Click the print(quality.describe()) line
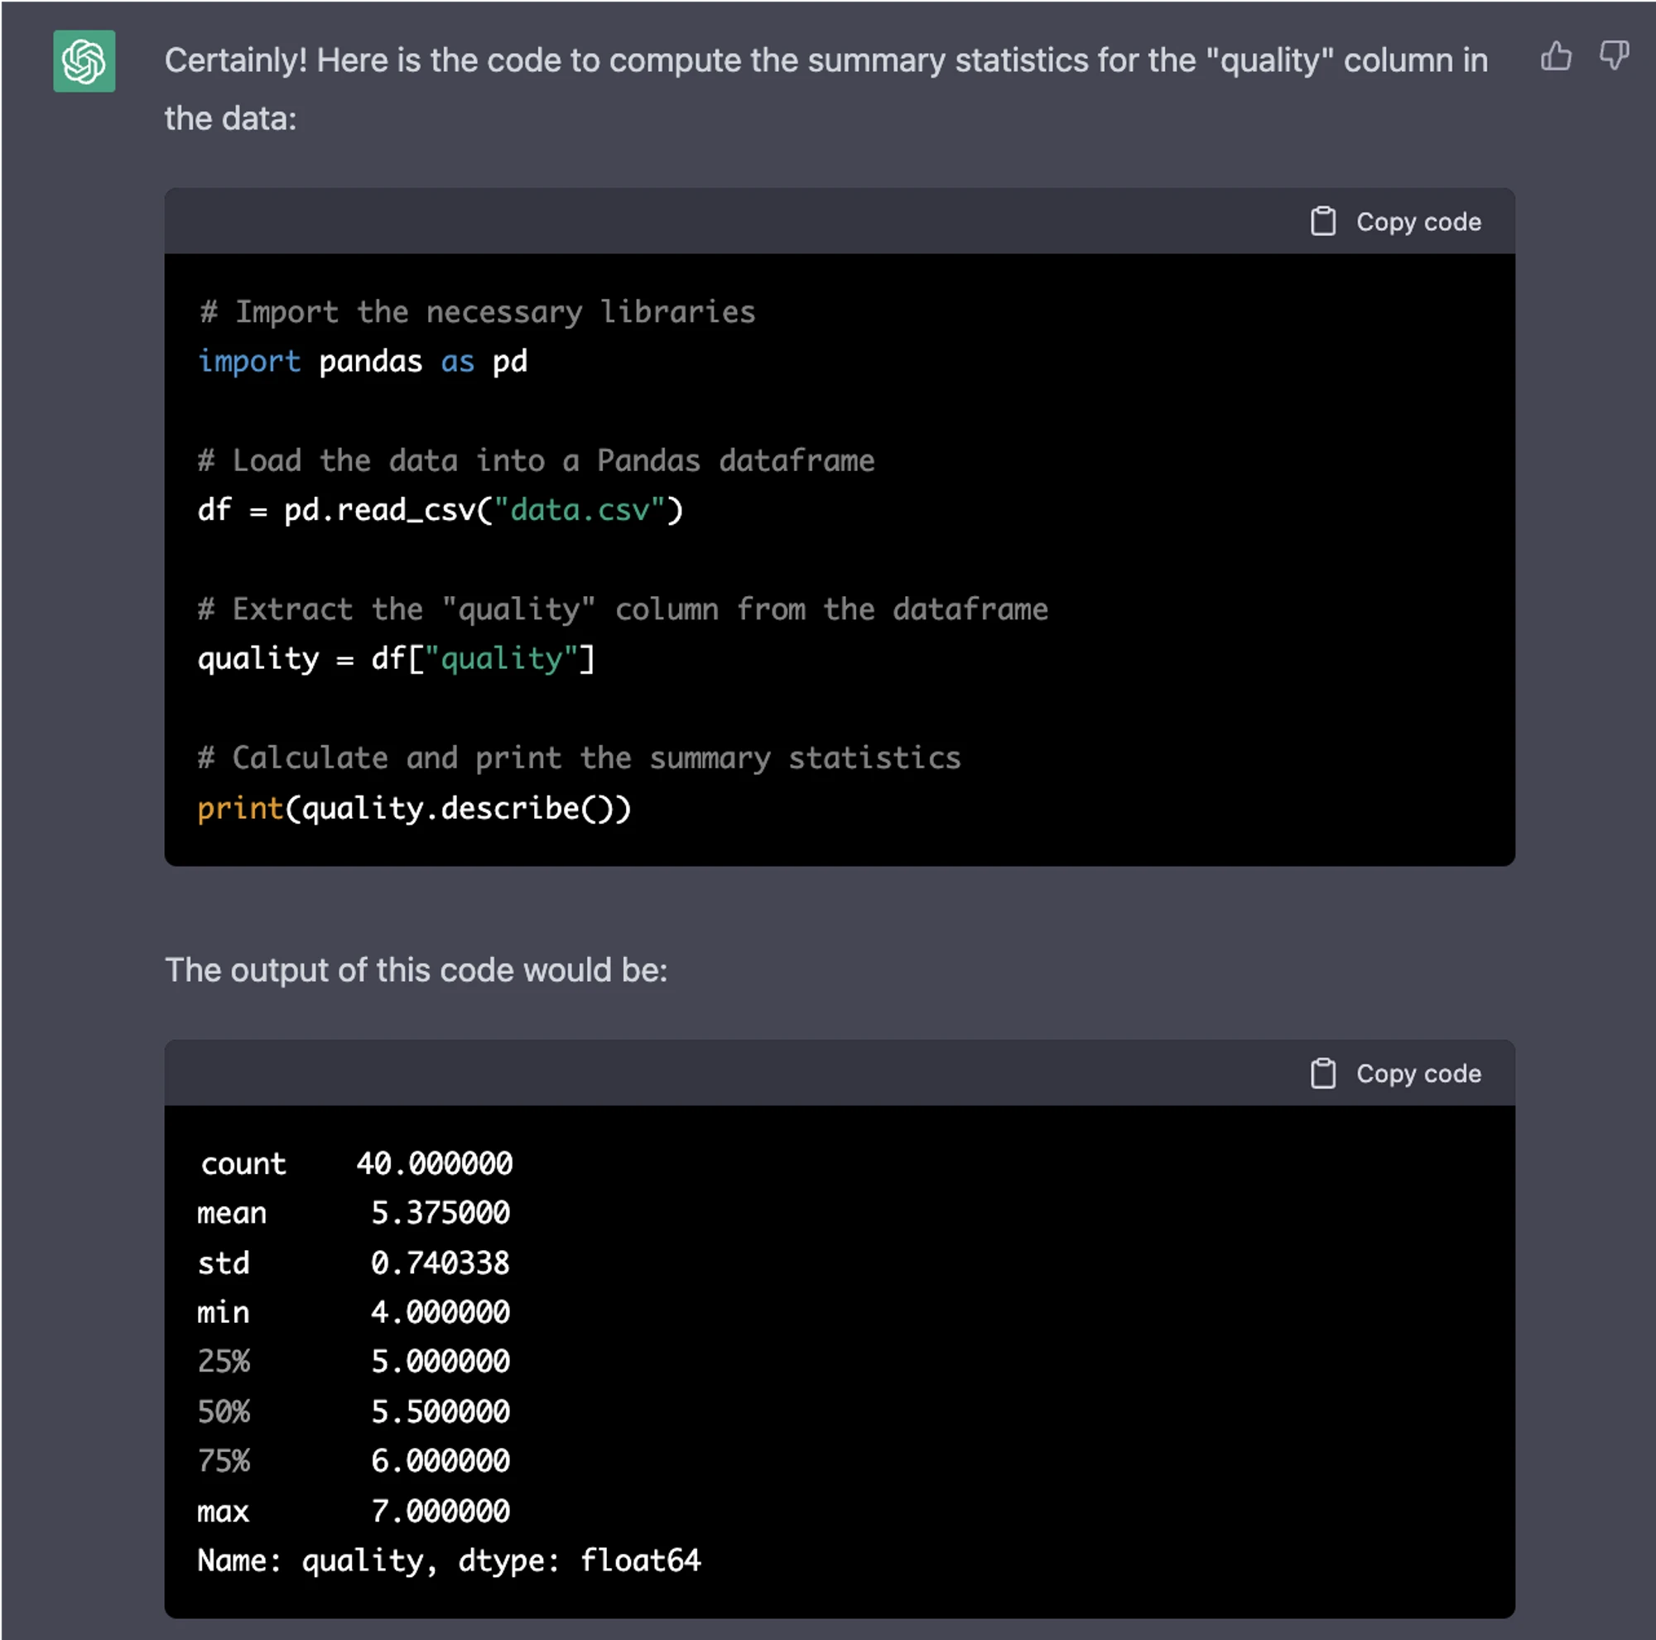The image size is (1656, 1640). [x=414, y=808]
